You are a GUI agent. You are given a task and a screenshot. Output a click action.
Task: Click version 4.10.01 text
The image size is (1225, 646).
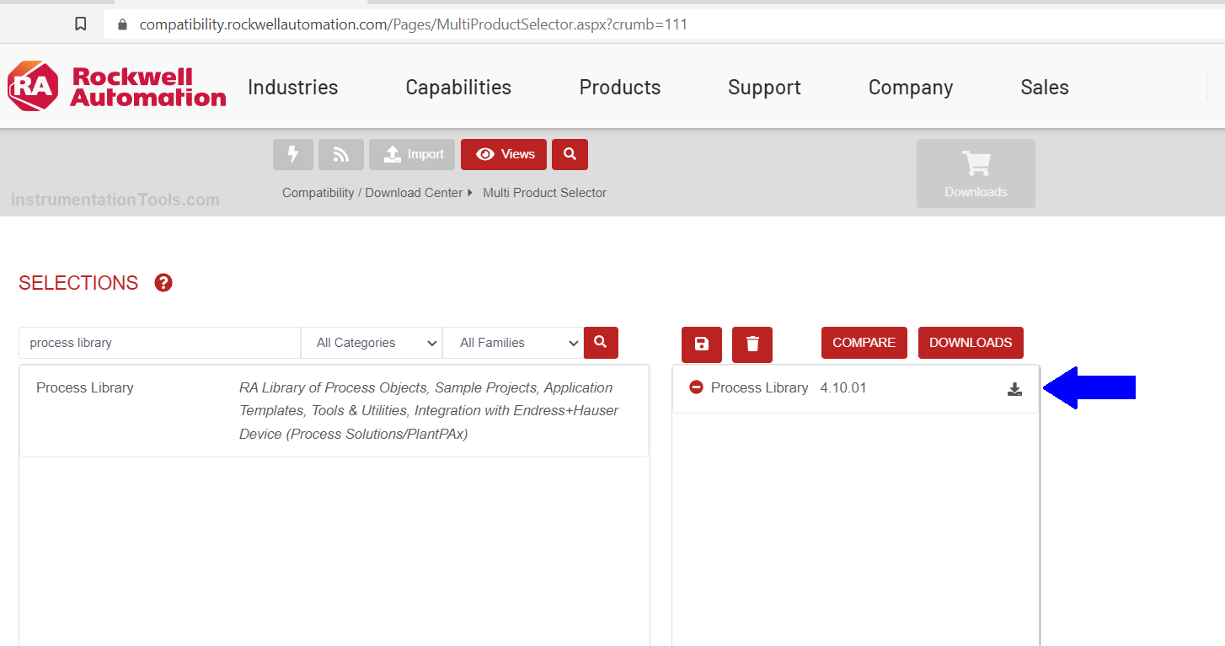pos(843,387)
